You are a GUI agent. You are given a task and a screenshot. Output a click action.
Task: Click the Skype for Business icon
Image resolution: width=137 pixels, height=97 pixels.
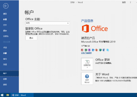[107, 50]
